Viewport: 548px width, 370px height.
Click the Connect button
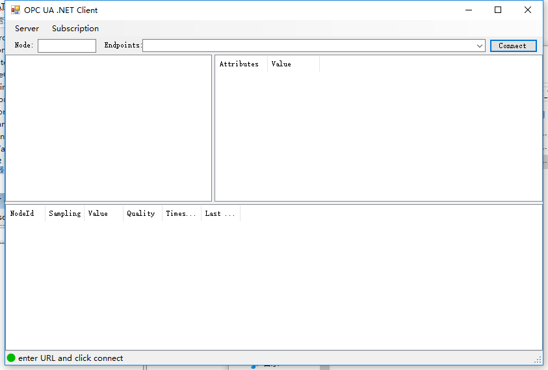[513, 46]
